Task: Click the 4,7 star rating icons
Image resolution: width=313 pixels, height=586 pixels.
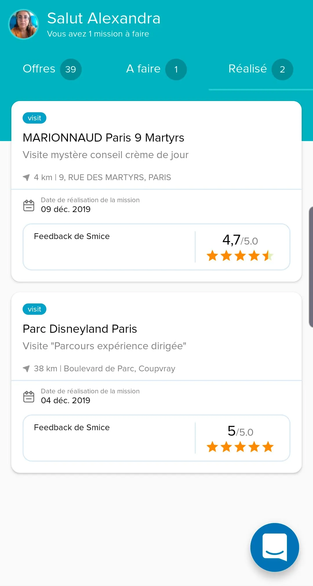Action: click(x=240, y=256)
